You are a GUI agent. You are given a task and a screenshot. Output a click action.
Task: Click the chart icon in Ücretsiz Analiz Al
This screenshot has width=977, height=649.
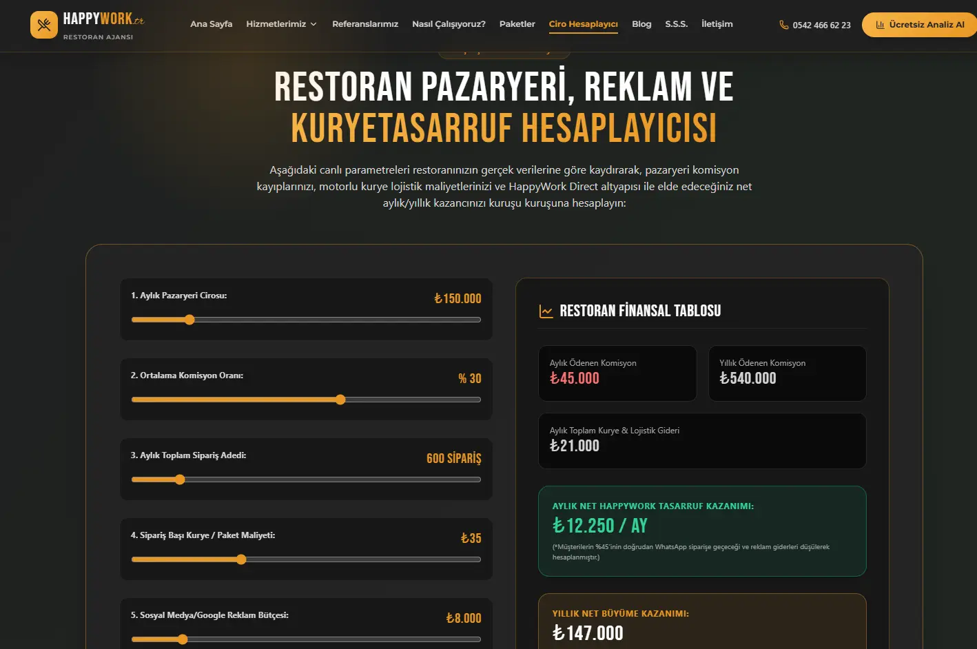point(880,25)
